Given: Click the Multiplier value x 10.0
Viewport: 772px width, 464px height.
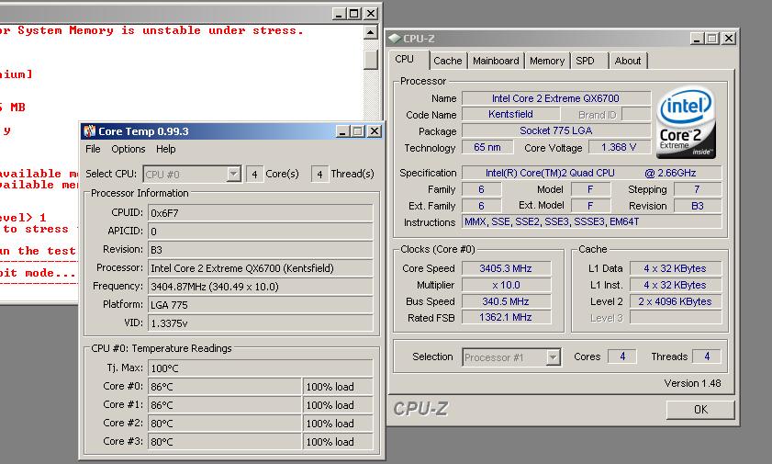Looking at the screenshot, I should pos(506,285).
